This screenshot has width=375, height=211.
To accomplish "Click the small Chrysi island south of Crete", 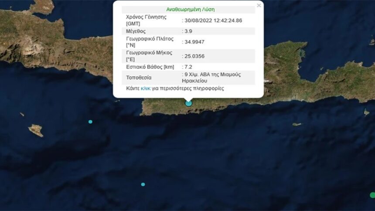I will click(297, 124).
